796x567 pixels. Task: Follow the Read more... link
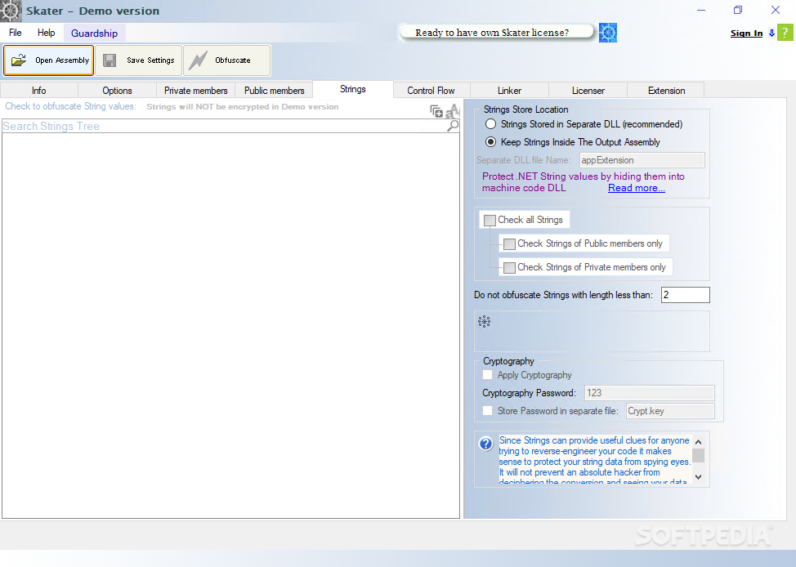pyautogui.click(x=637, y=188)
